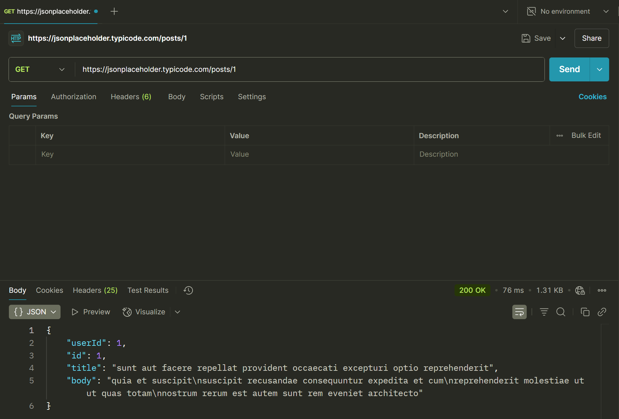Screen dimensions: 619x419
Task: Go to the Scripts tab
Action: tap(212, 97)
